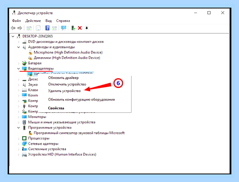
Task: Click the green-arrow Update driver toolbar icon
Action: pyautogui.click(x=73, y=28)
